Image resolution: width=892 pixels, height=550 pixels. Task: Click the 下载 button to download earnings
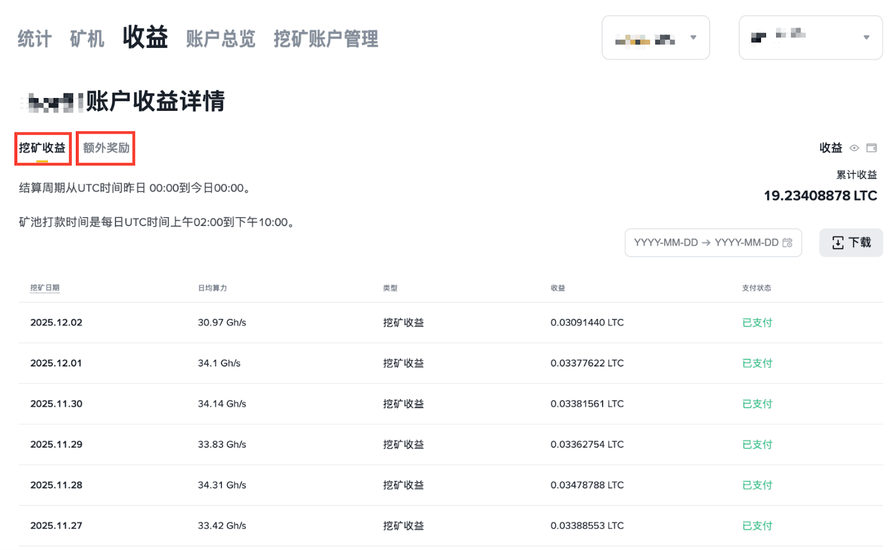pyautogui.click(x=851, y=242)
